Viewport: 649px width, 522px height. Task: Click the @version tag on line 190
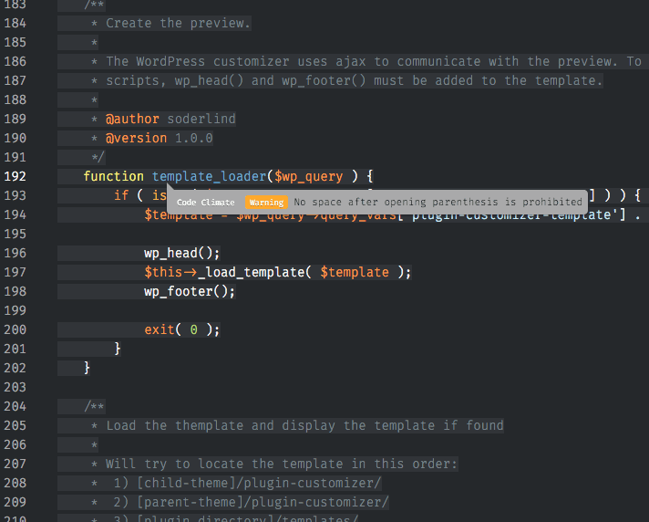[136, 139]
